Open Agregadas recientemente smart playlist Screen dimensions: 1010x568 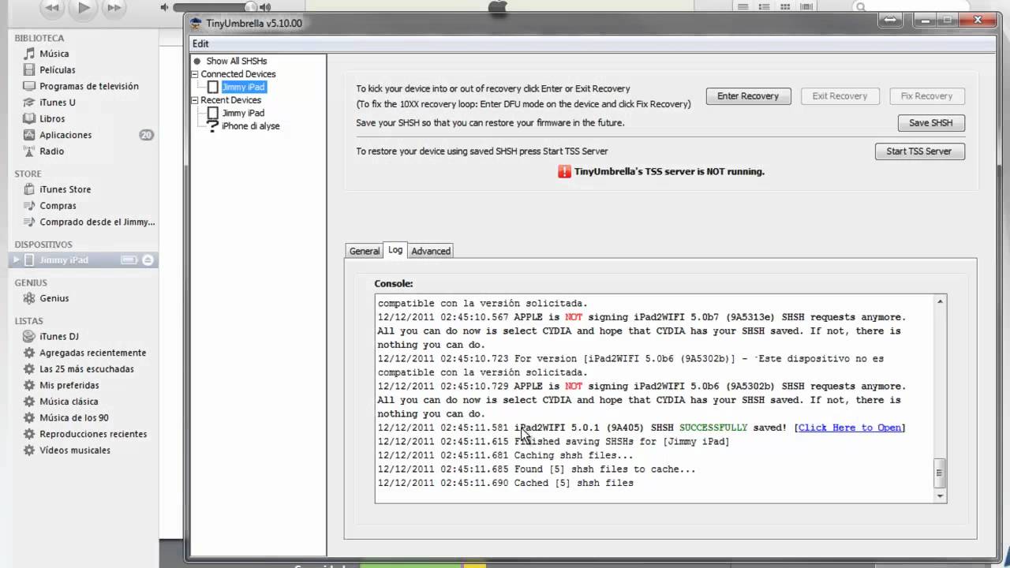92,353
